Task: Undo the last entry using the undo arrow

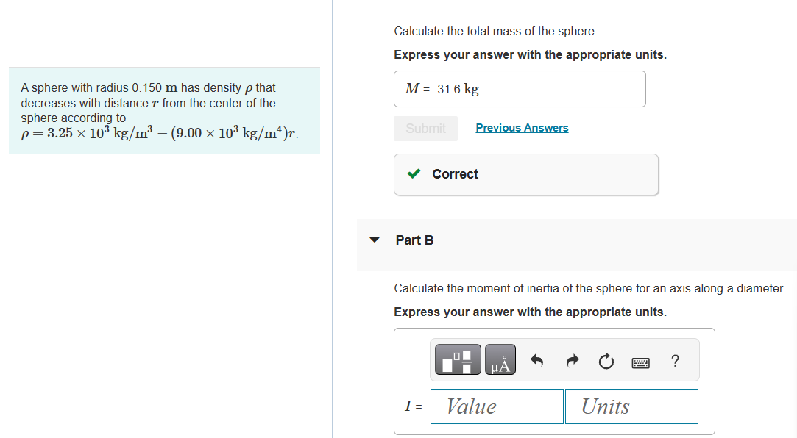Action: pos(537,359)
